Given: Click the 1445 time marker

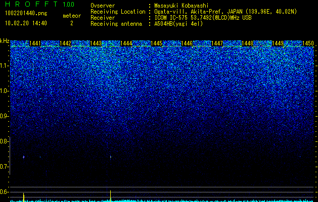Looking at the screenshot, I should coord(156,43).
